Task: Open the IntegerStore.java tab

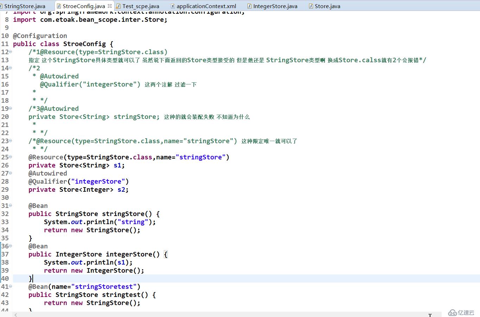Action: pos(275,6)
